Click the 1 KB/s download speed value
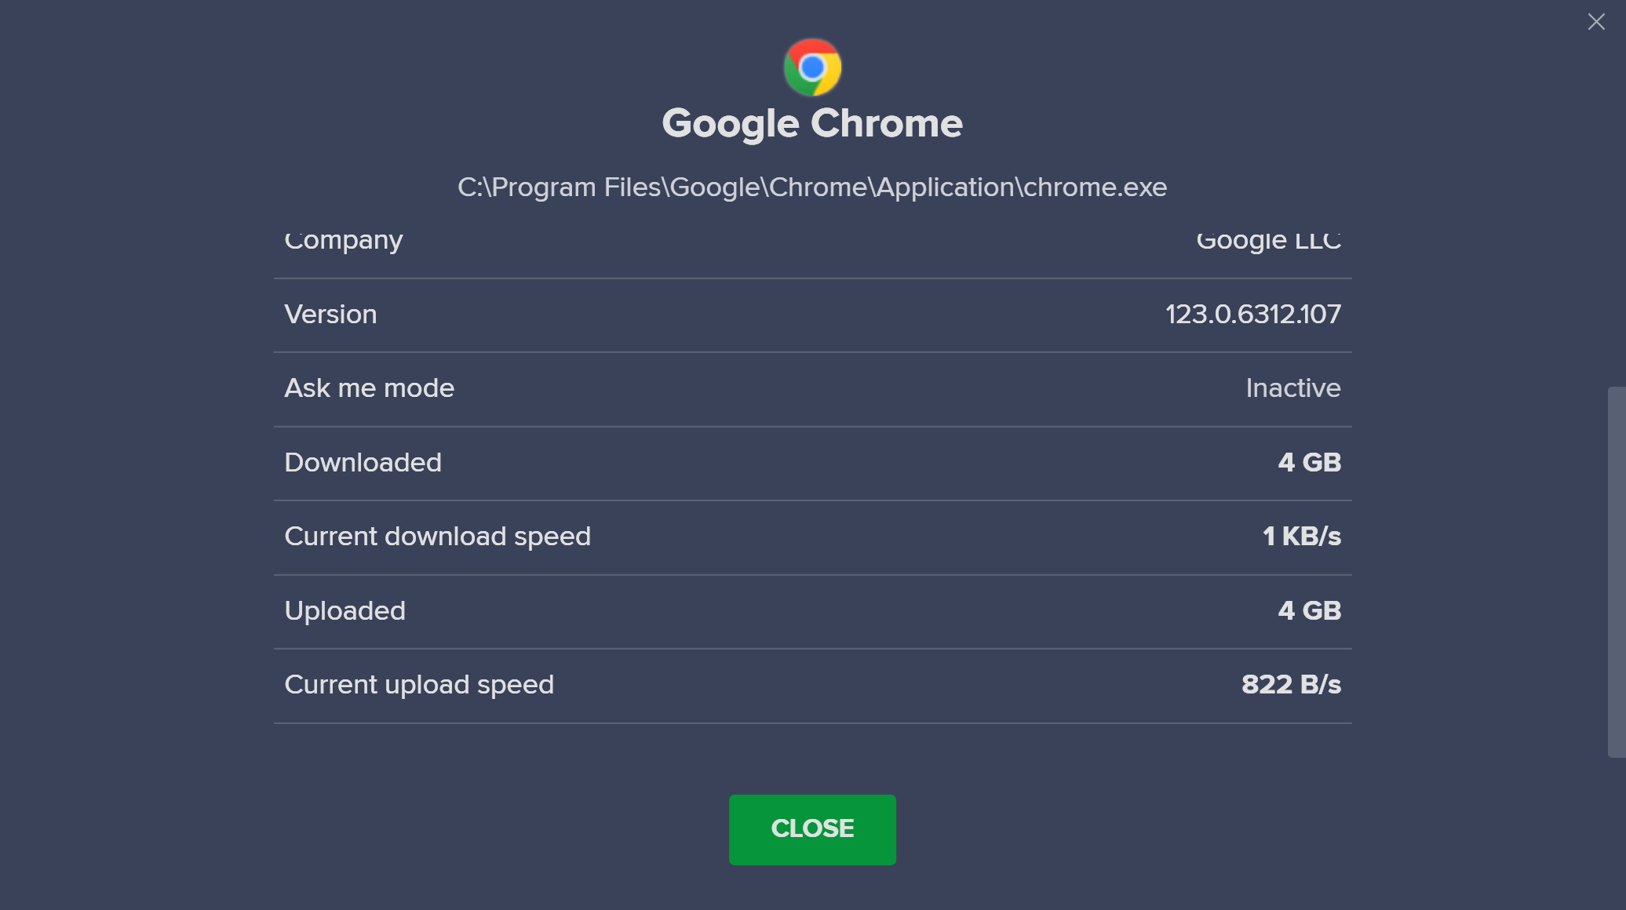The image size is (1626, 910). [1302, 537]
